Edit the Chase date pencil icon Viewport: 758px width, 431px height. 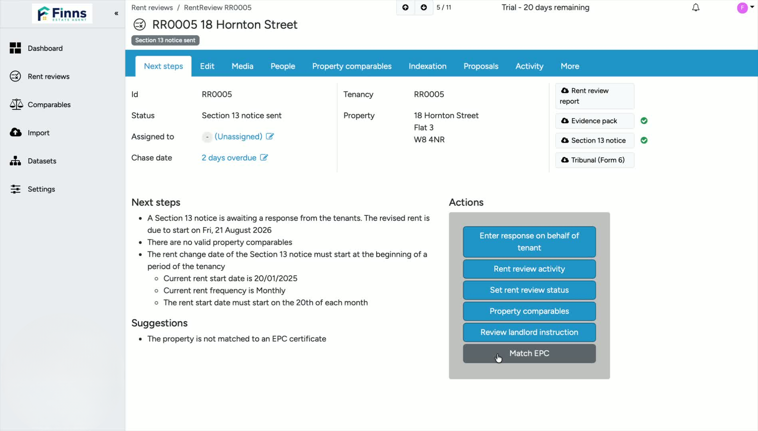(264, 158)
